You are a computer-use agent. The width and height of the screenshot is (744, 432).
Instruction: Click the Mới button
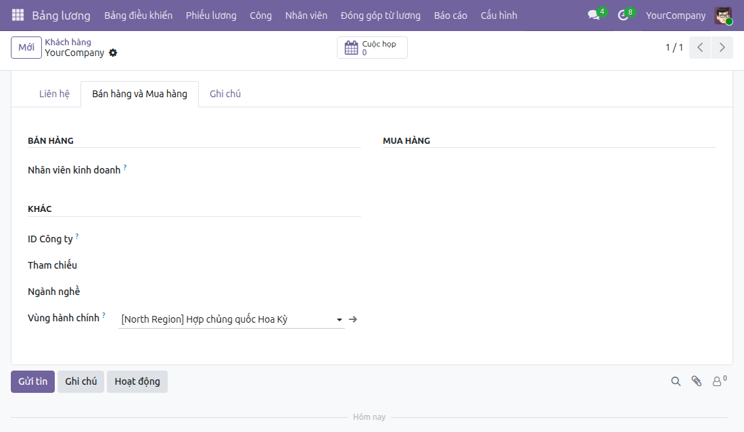26,47
